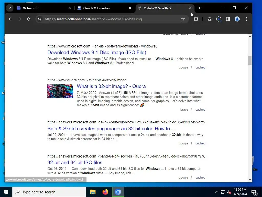Open cached link for ISO files result

(x=200, y=178)
